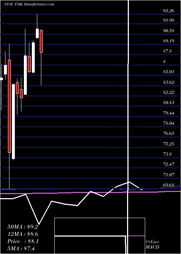
Task: Click the 75.25 price axis label
Action: click(169, 144)
